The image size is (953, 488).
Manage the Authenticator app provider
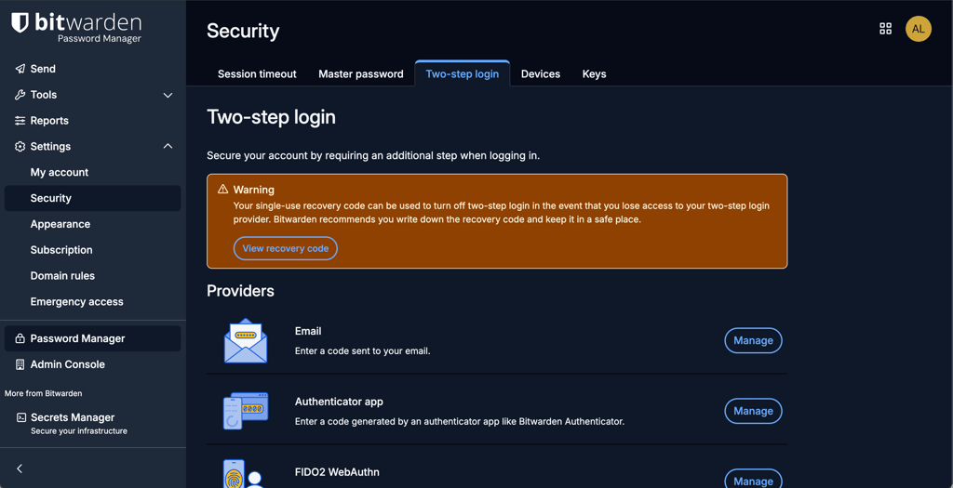coord(753,411)
